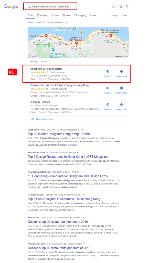Screen dimensions: 160x263
Task: Clear the search box with the X icon
Action: coord(113,7)
